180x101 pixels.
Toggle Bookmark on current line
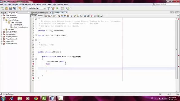[81, 16]
